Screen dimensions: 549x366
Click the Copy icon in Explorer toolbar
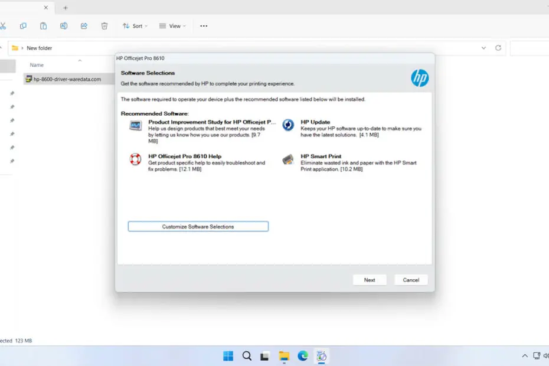pyautogui.click(x=23, y=26)
